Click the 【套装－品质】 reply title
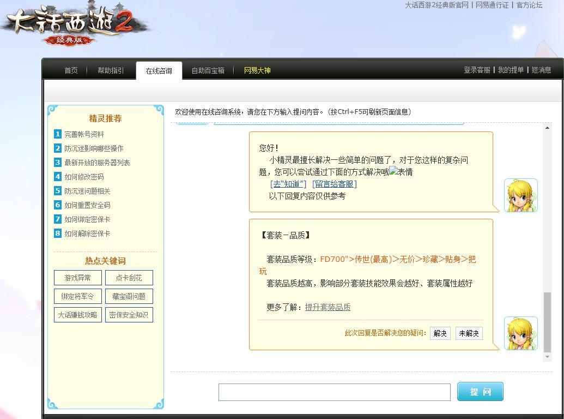 click(x=285, y=236)
